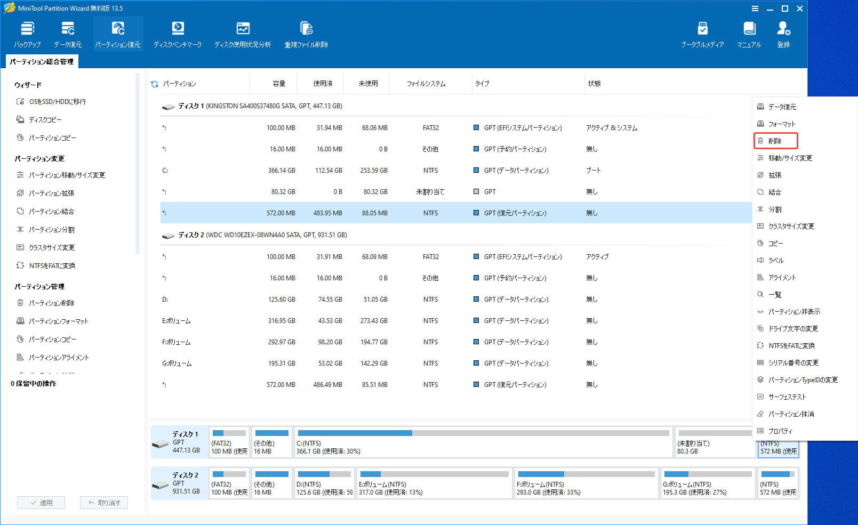Click the ブータブルメディア icon
This screenshot has height=525, width=858.
(703, 33)
